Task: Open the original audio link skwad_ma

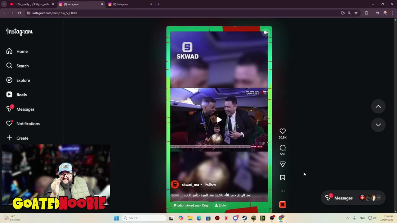Action: [x=191, y=205]
